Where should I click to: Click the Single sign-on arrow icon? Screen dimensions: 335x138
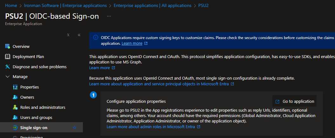tap(15, 128)
